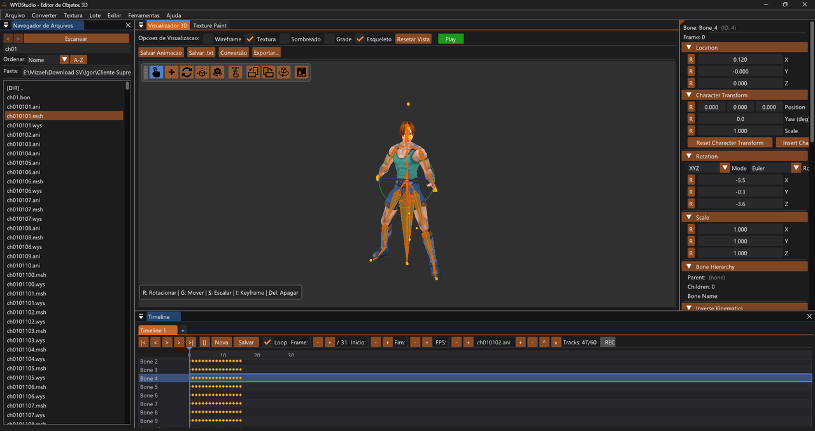Decrease the FPS value
The width and height of the screenshot is (815, 431).
pos(457,343)
